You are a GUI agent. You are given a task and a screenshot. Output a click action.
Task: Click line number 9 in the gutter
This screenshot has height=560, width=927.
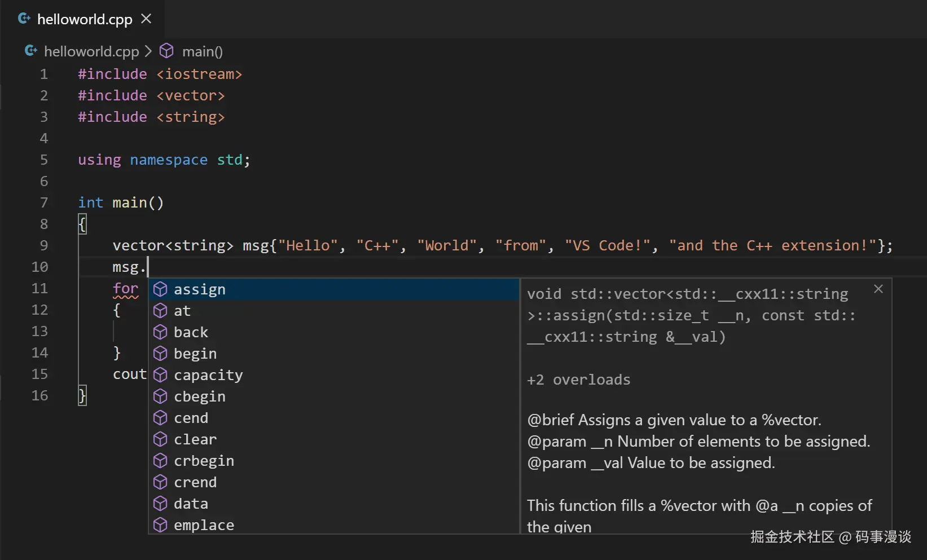(44, 245)
